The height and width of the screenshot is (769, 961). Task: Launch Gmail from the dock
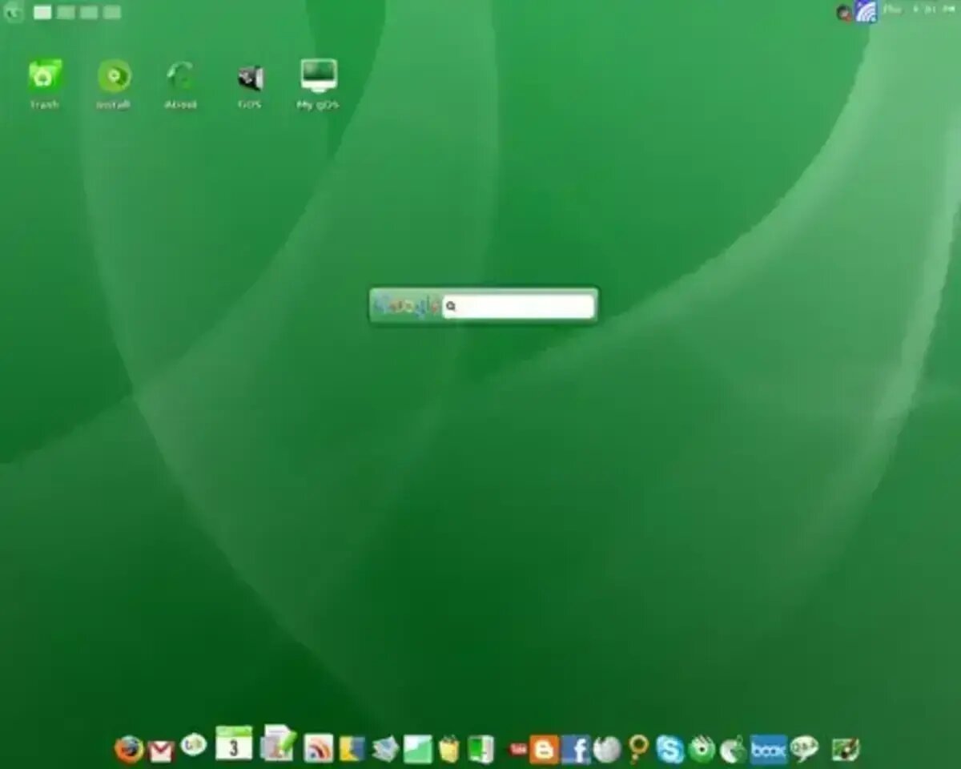(161, 751)
